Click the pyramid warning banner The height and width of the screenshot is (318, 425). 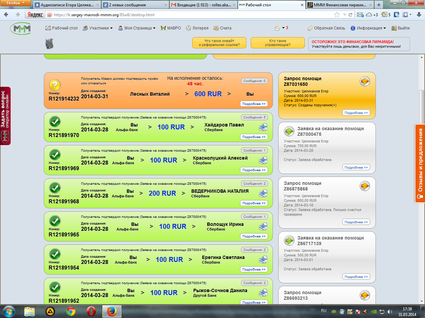[359, 44]
